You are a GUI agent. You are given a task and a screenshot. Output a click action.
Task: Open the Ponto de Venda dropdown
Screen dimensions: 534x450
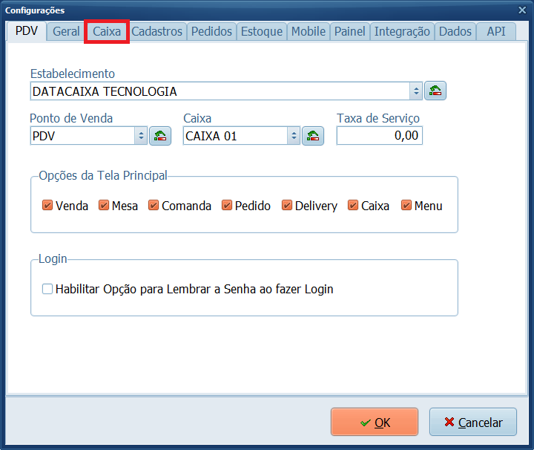click(x=141, y=136)
